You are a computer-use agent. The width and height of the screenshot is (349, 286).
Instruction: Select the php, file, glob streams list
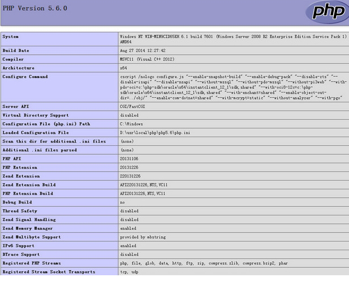pyautogui.click(x=204, y=263)
